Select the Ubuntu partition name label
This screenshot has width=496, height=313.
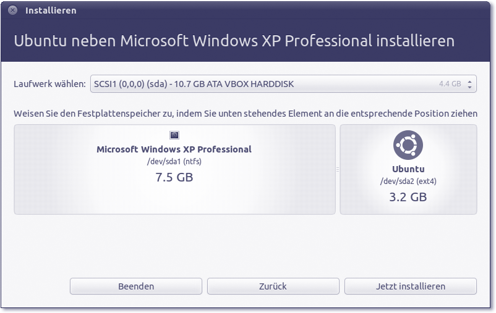point(408,169)
